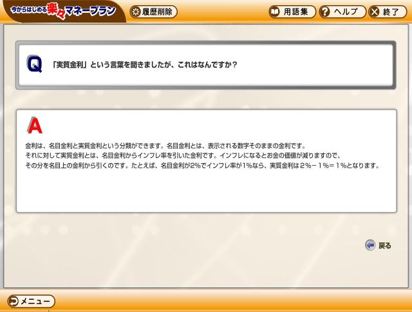412x312 pixels.
Task: Click the blue Q letter icon
Action: [34, 64]
